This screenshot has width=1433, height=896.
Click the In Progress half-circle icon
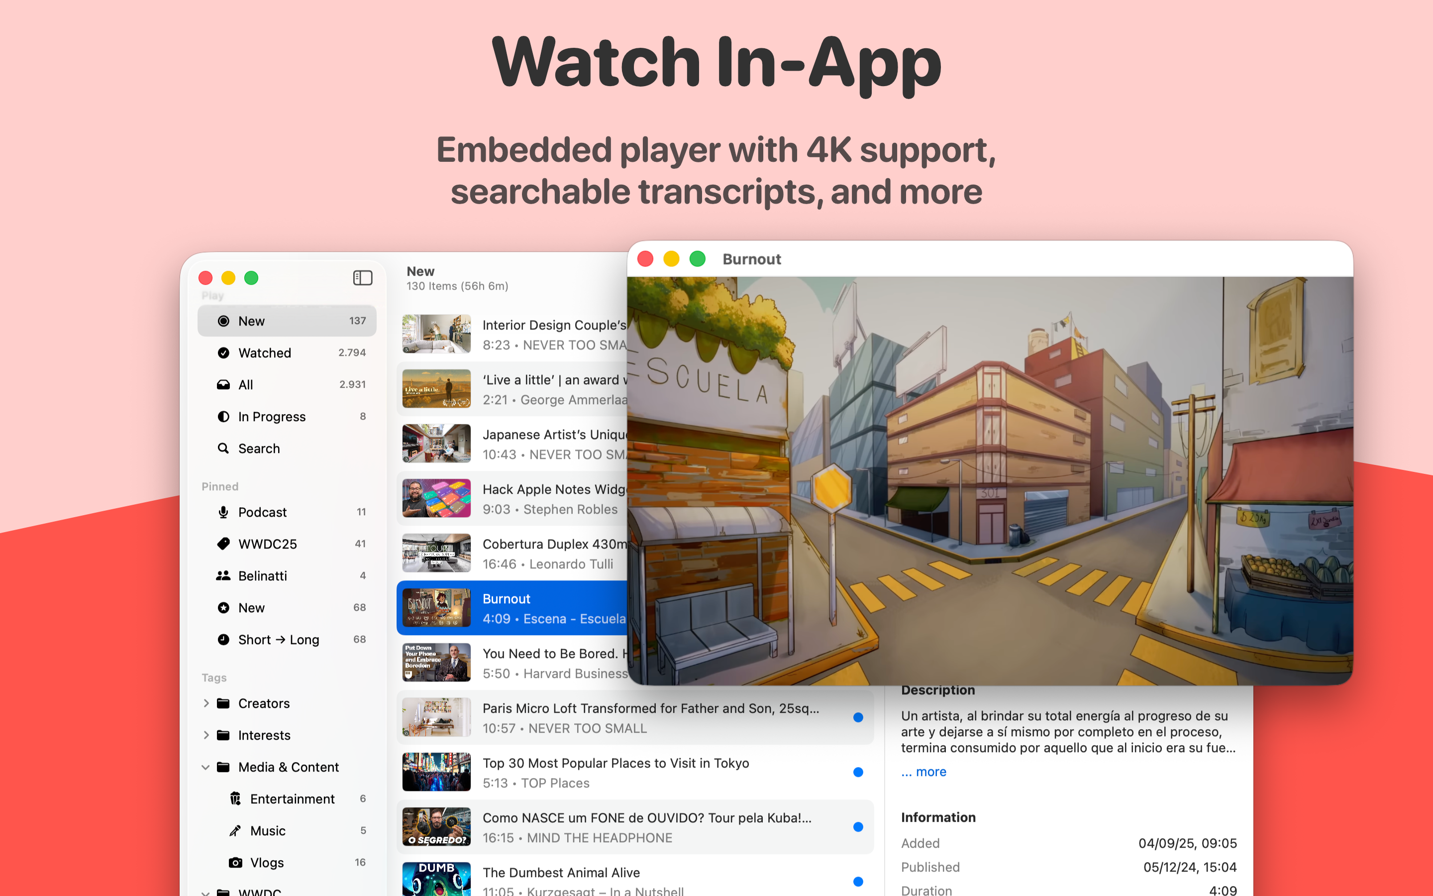pos(223,417)
